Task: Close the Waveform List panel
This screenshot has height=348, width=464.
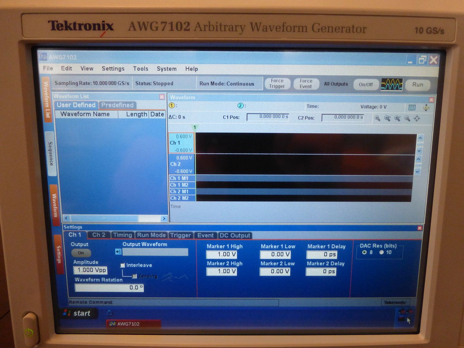Action: [x=162, y=97]
